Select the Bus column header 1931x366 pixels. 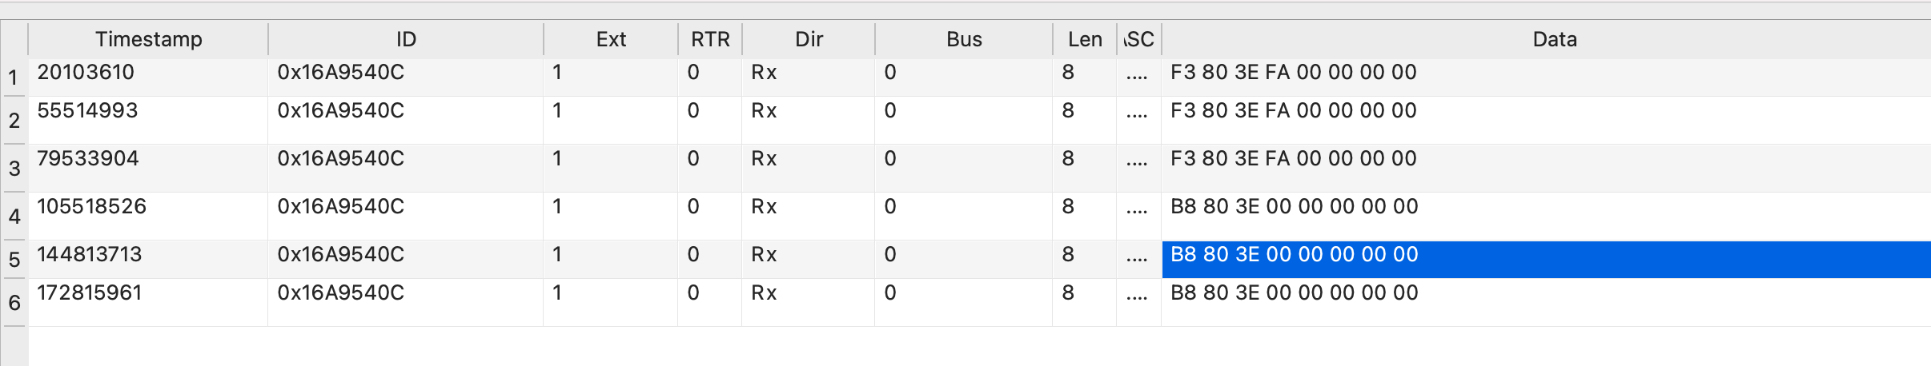(x=964, y=39)
